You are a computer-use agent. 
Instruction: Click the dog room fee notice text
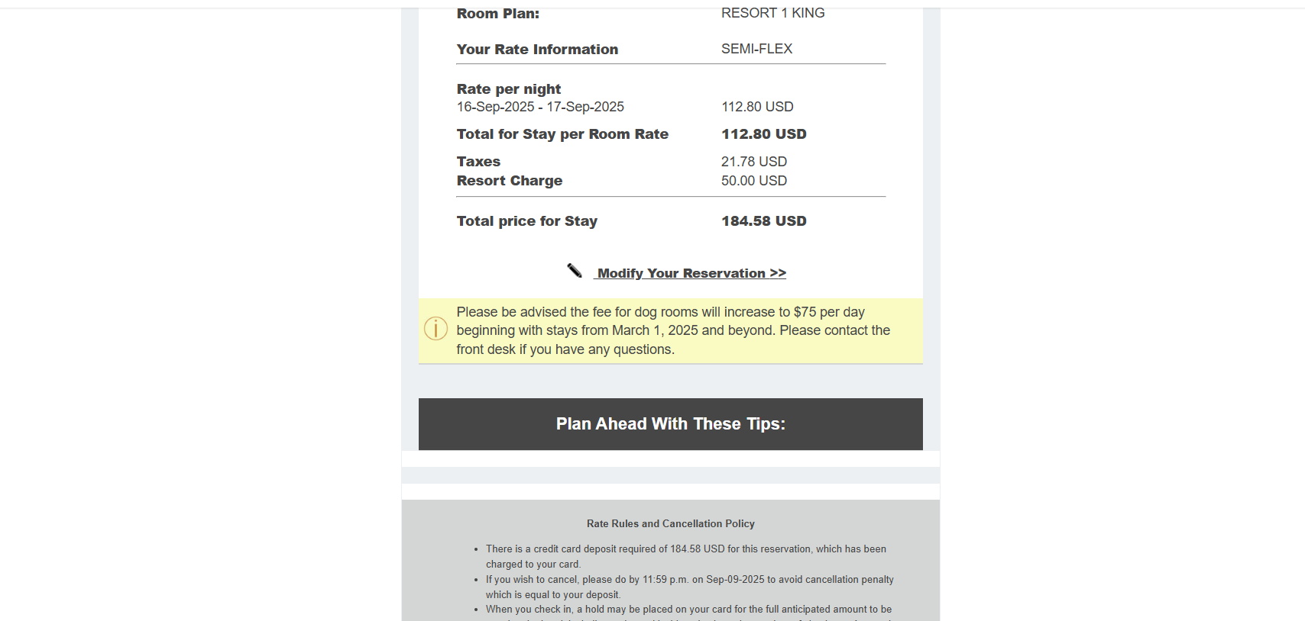click(672, 330)
